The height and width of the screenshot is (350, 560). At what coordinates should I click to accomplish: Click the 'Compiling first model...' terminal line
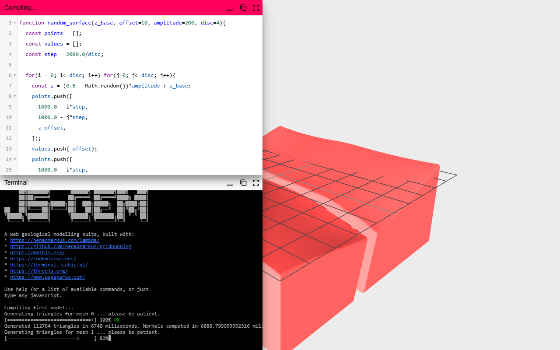[x=39, y=308]
